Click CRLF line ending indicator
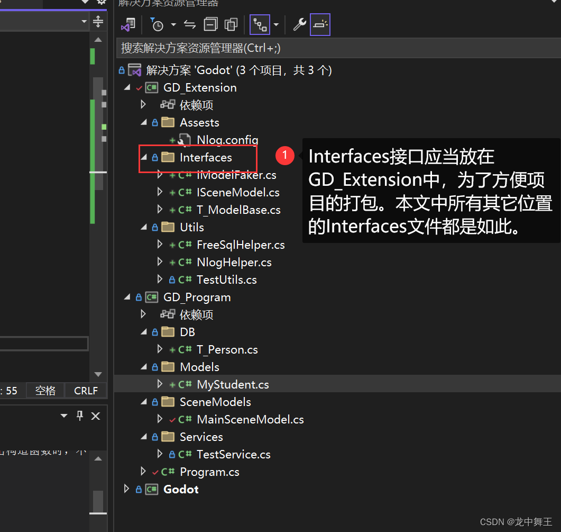 [x=86, y=391]
